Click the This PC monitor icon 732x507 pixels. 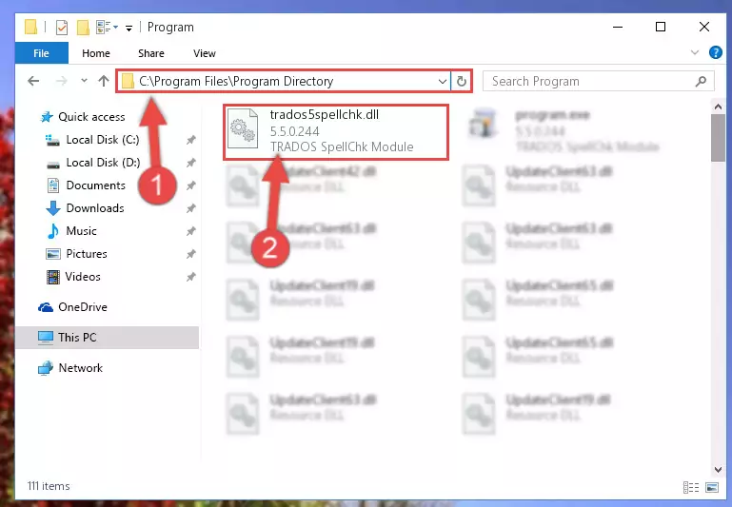pos(46,338)
